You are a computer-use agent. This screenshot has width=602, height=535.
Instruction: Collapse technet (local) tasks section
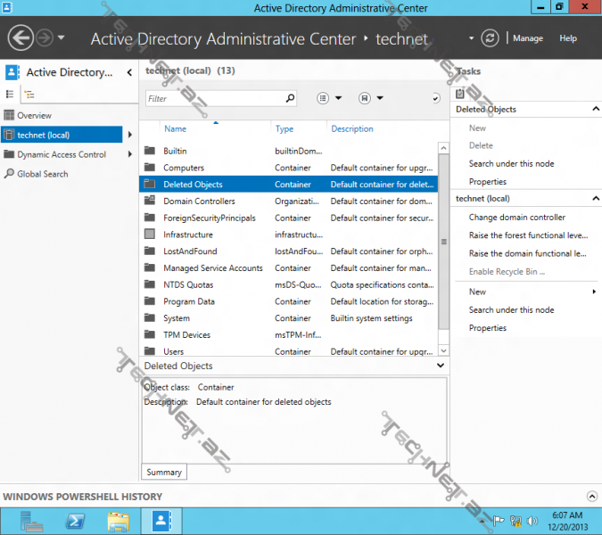point(596,199)
